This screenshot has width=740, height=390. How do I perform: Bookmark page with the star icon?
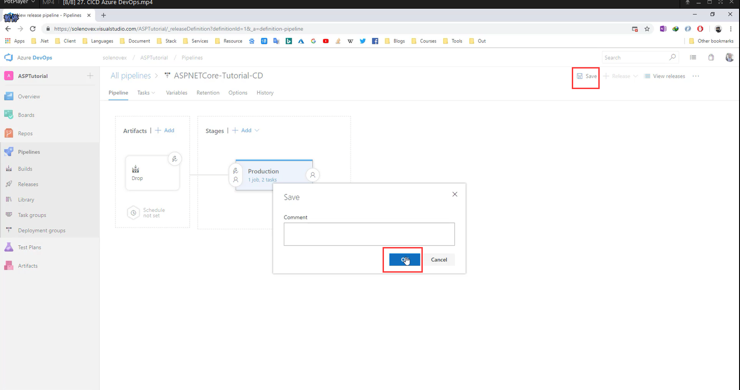click(x=647, y=29)
